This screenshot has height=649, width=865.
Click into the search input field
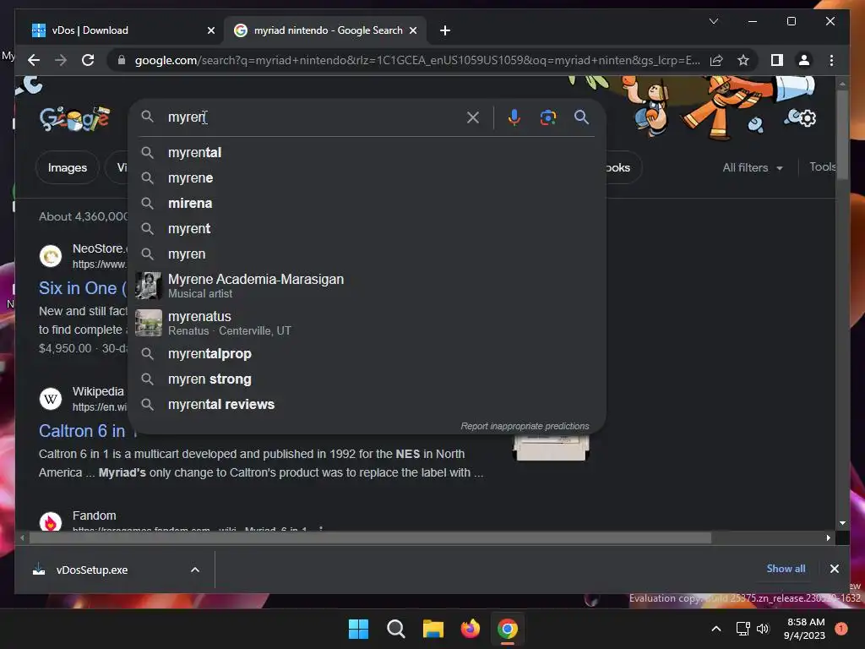pos(313,117)
